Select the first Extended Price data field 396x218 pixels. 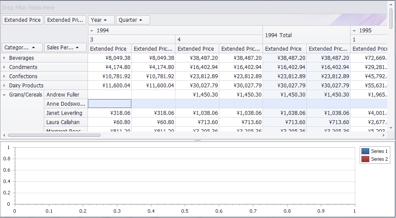pyautogui.click(x=22, y=20)
